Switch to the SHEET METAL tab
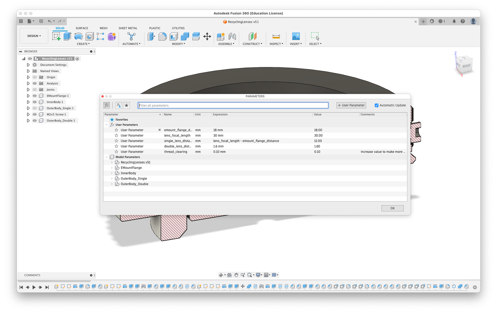The width and height of the screenshot is (501, 309). (x=128, y=28)
